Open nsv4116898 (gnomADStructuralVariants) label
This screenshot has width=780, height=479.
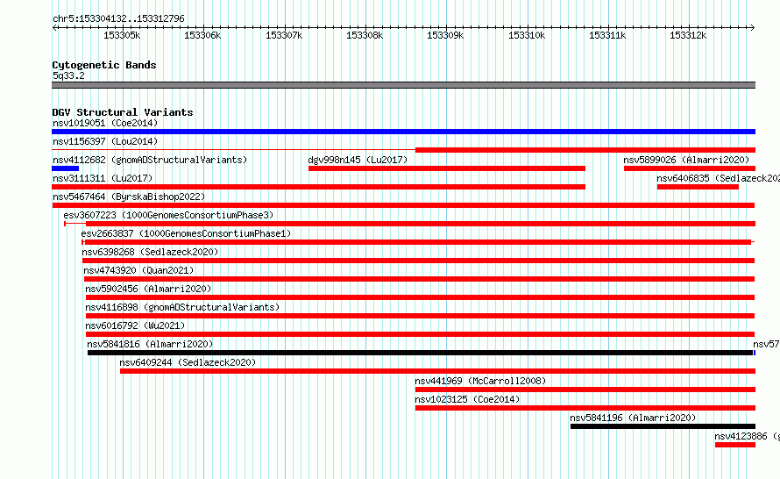[x=182, y=307]
